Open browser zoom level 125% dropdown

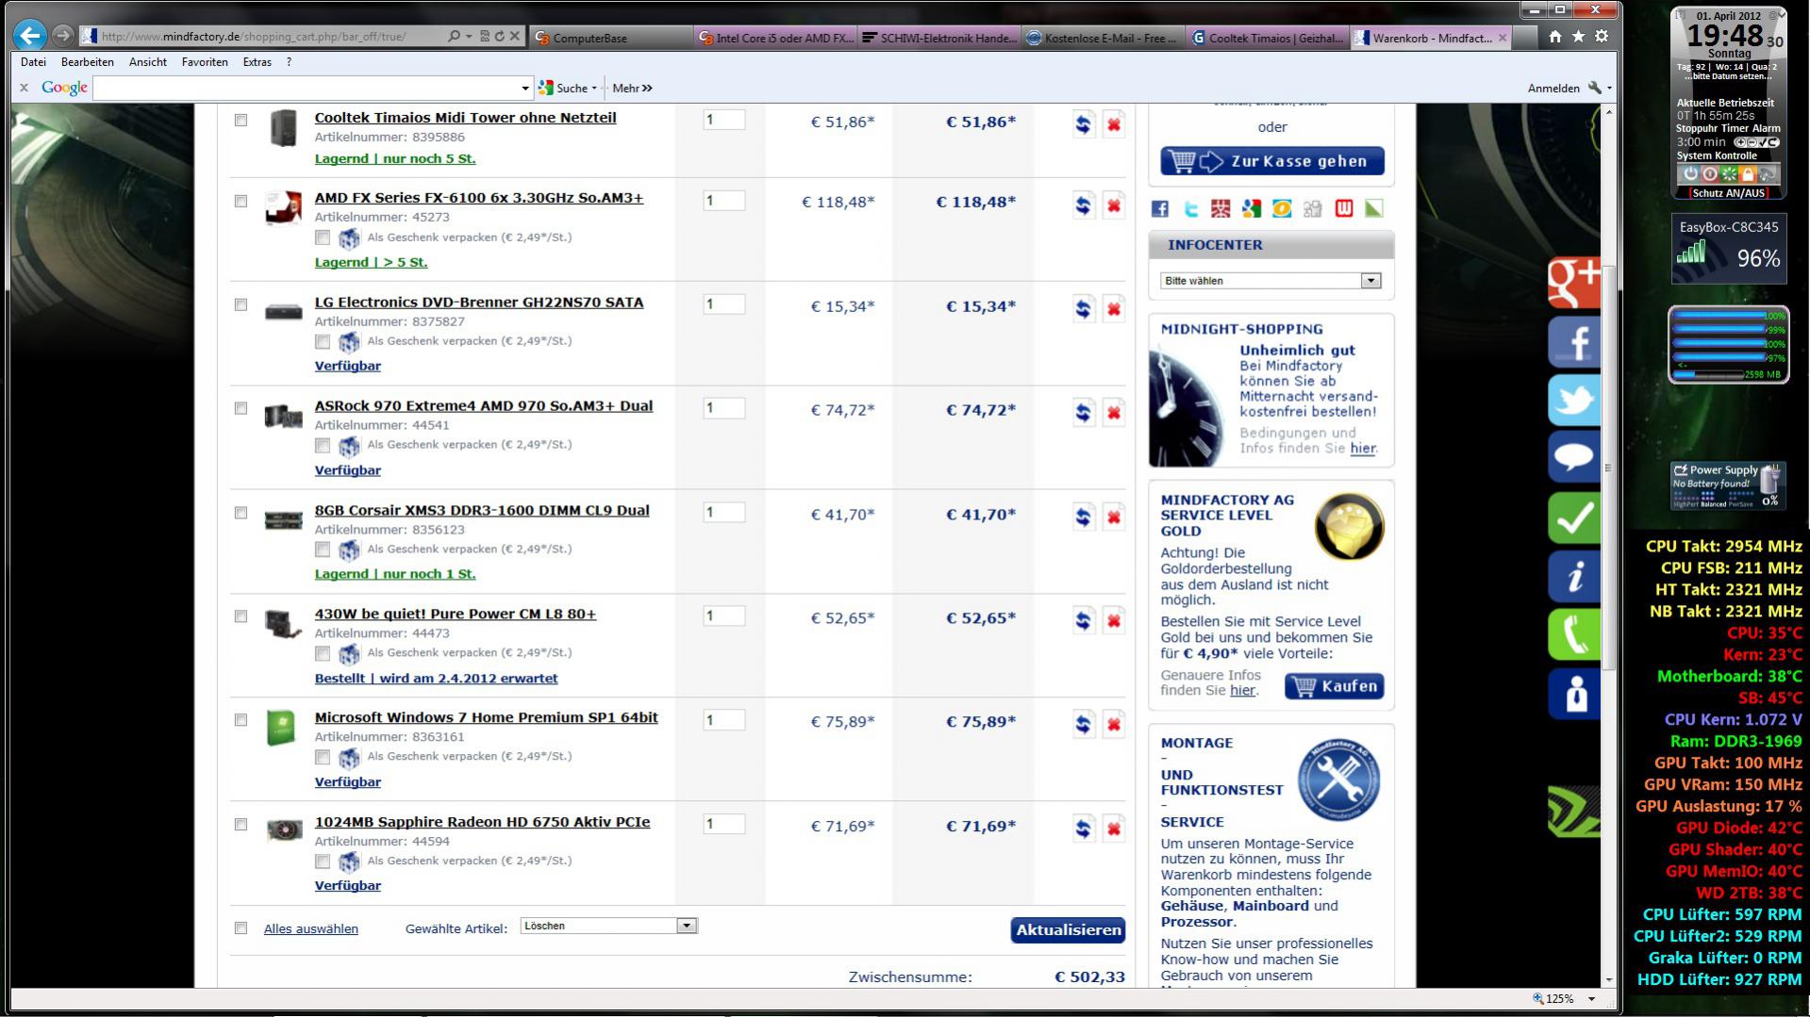click(x=1591, y=999)
